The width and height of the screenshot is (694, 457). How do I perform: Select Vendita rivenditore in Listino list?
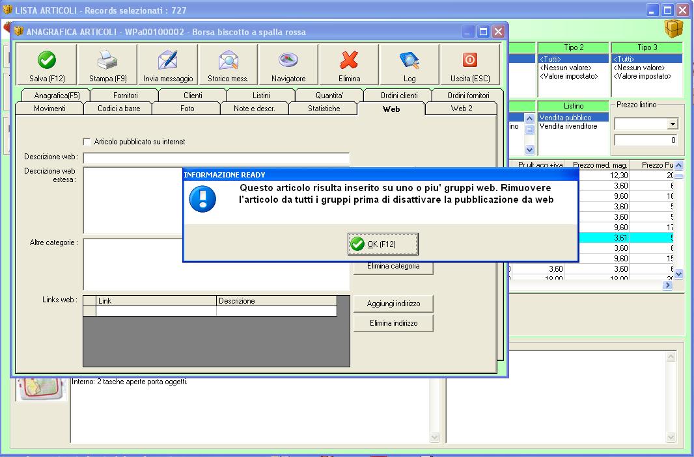(x=568, y=126)
